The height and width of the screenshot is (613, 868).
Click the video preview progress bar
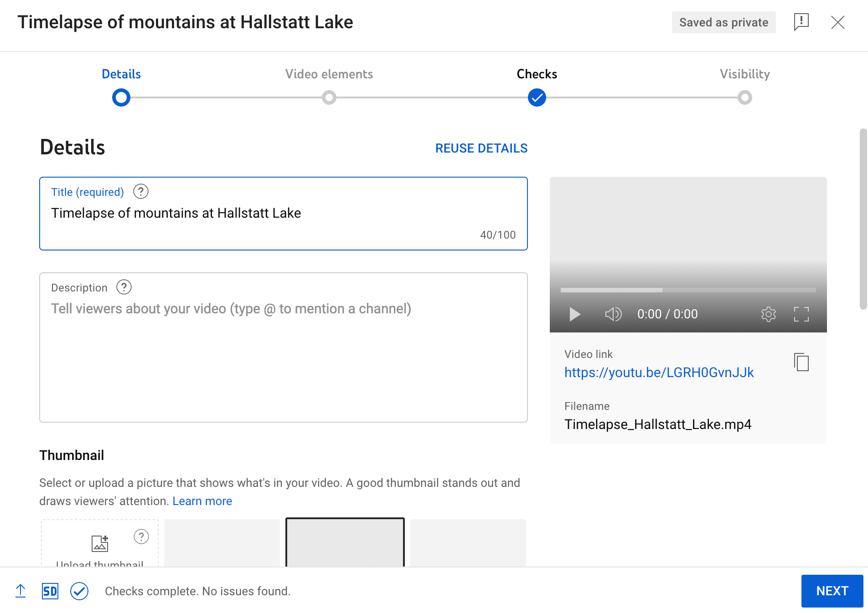click(688, 290)
